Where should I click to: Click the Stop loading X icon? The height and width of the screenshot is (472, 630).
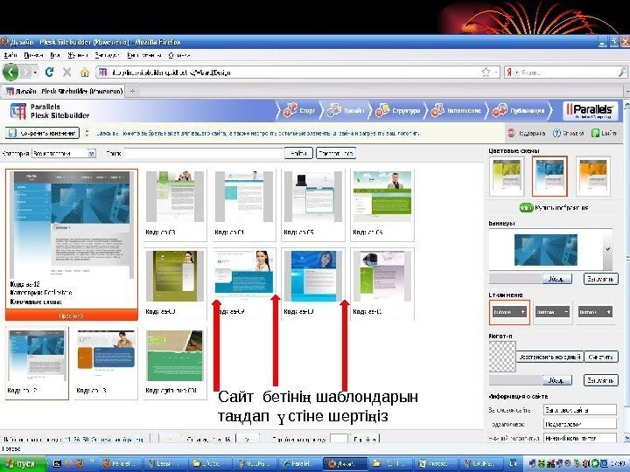click(67, 73)
